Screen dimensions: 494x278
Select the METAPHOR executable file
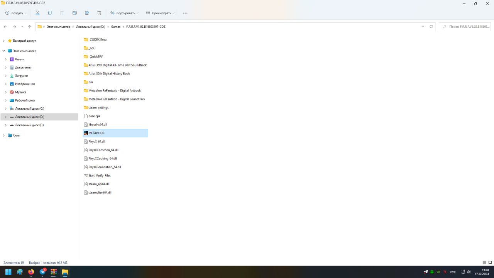115,133
